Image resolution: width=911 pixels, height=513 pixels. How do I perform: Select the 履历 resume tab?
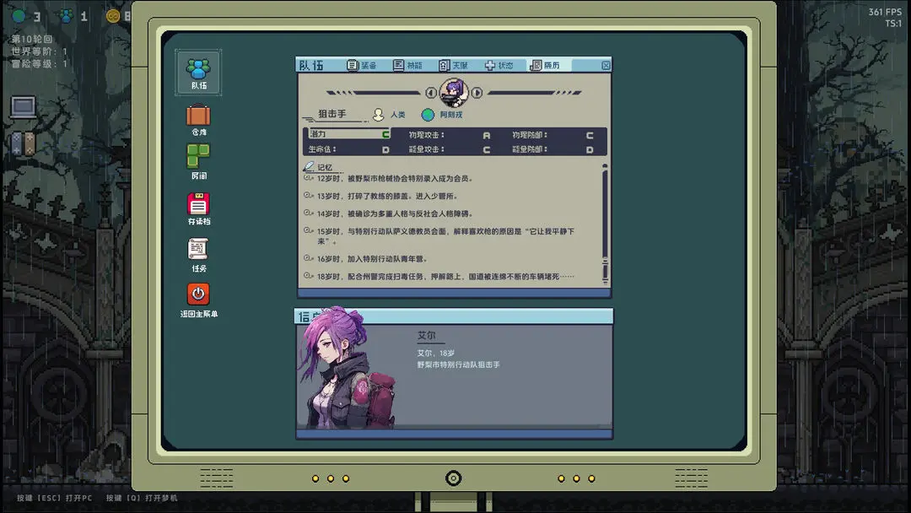tap(546, 65)
